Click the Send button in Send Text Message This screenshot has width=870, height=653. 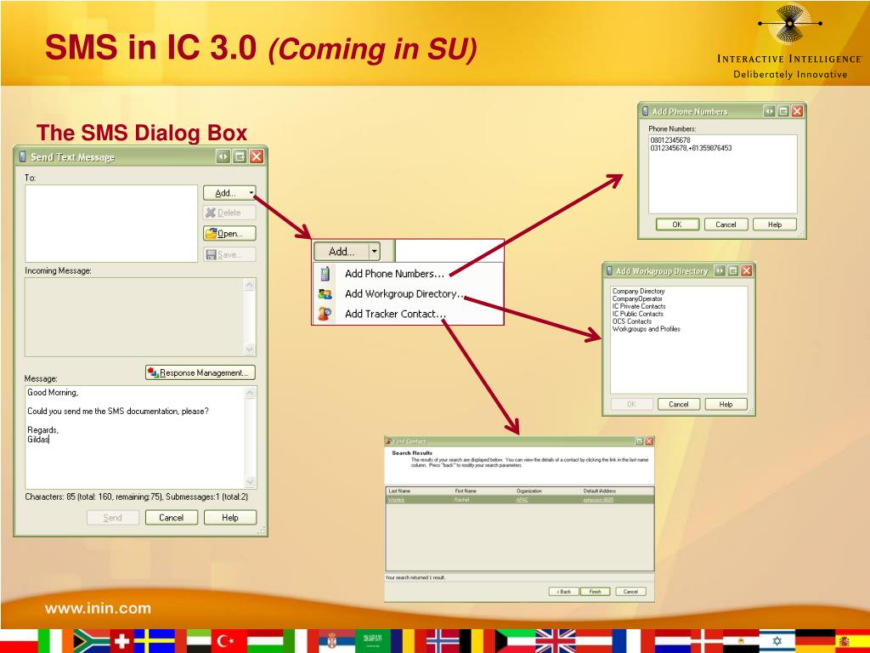click(x=113, y=518)
